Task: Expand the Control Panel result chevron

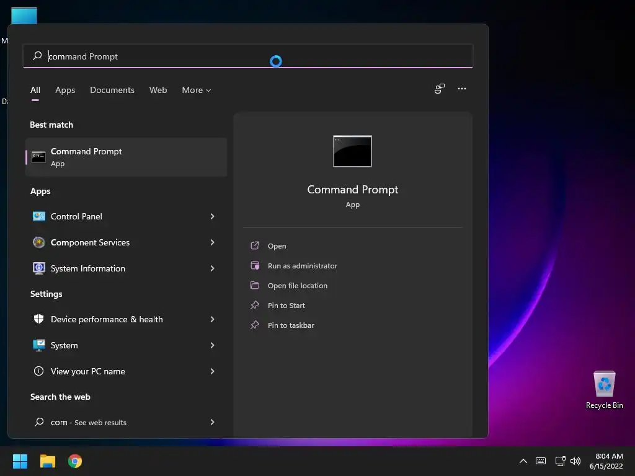Action: pos(212,216)
